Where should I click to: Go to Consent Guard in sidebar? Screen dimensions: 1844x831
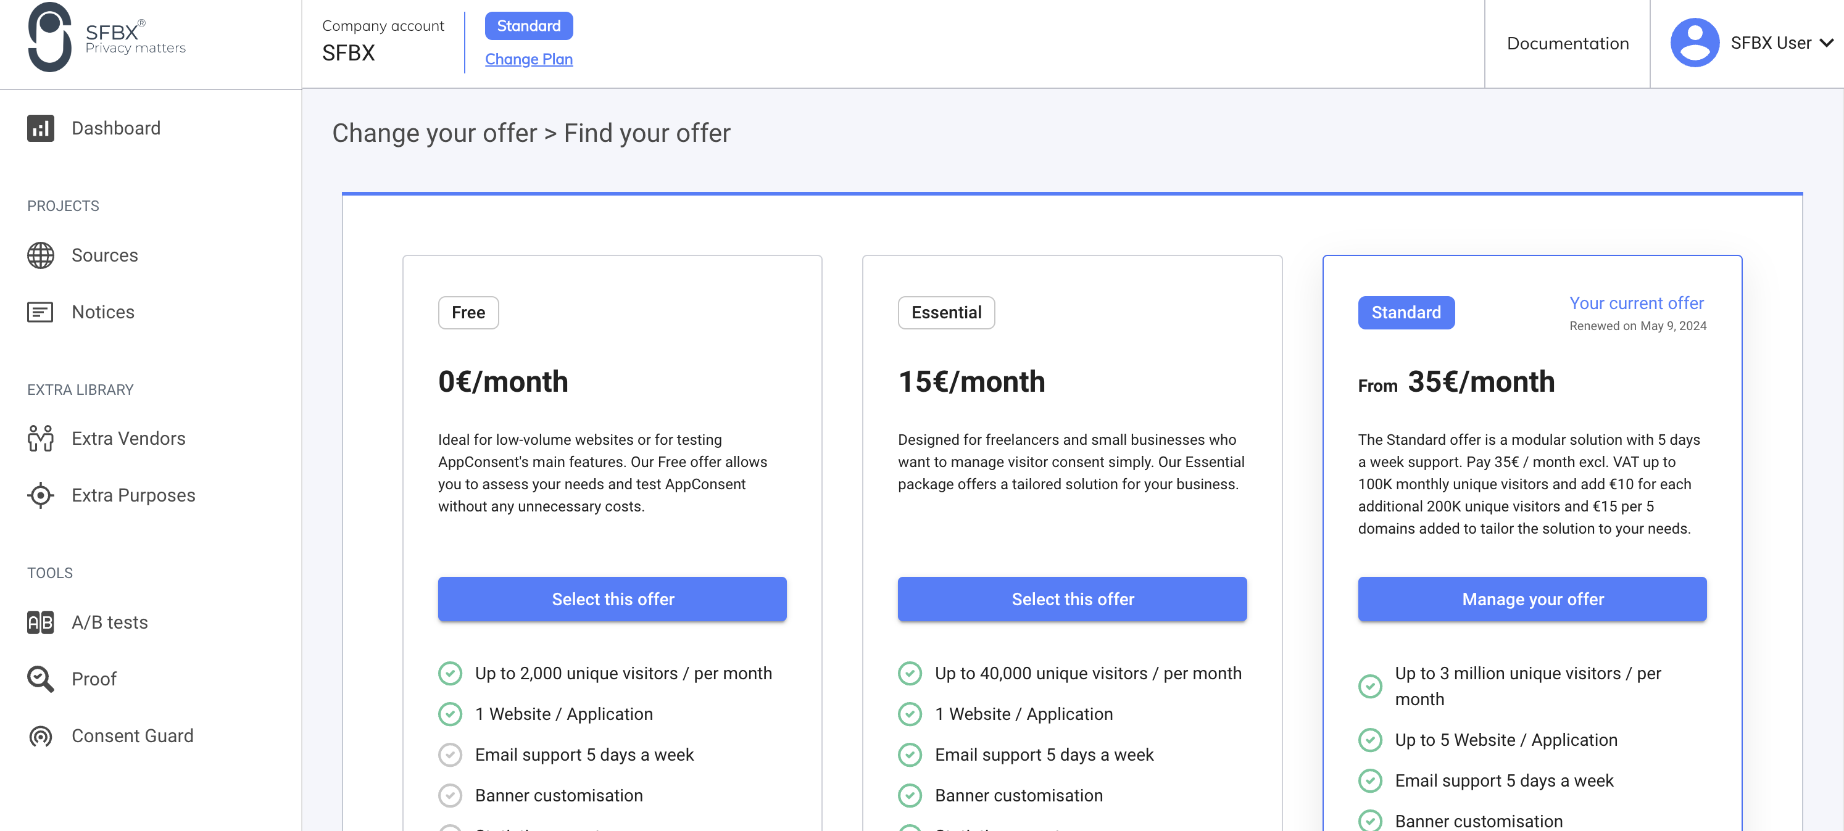(133, 736)
